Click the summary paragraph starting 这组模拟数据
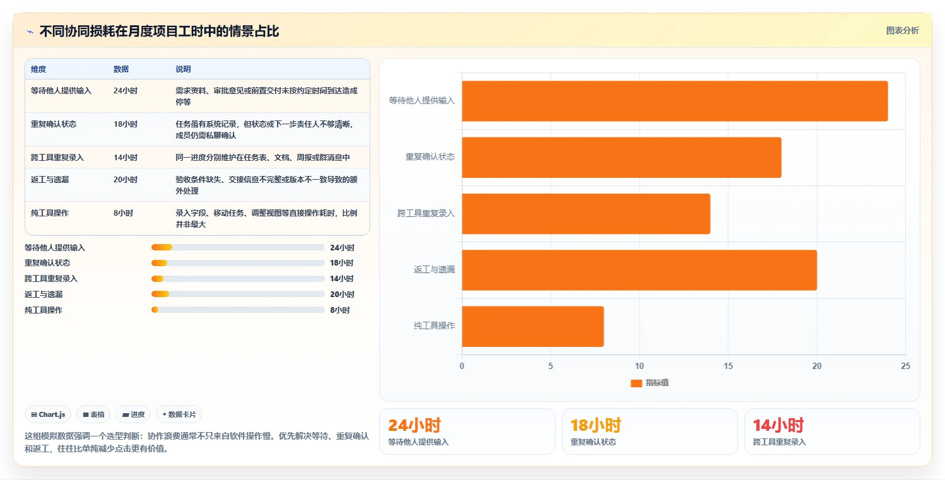945x480 pixels. [197, 442]
